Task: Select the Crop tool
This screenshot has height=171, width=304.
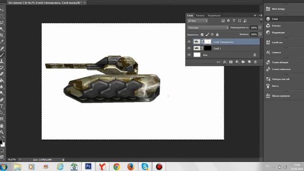Action: [x=2, y=35]
